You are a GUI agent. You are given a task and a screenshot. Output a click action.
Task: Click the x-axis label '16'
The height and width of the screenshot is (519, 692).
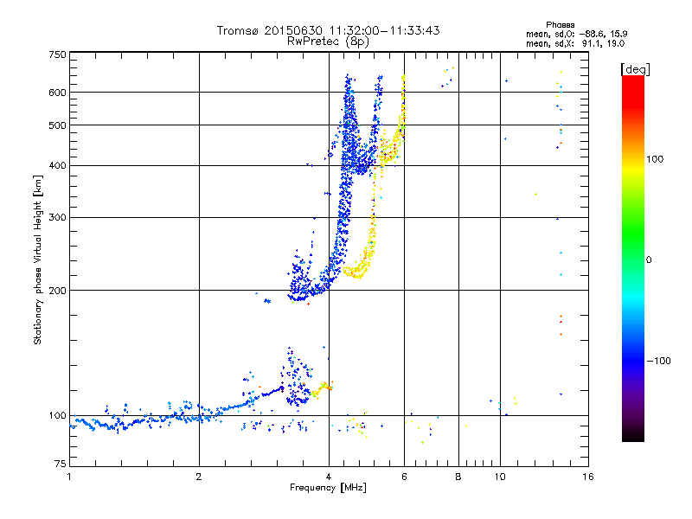pyautogui.click(x=588, y=477)
